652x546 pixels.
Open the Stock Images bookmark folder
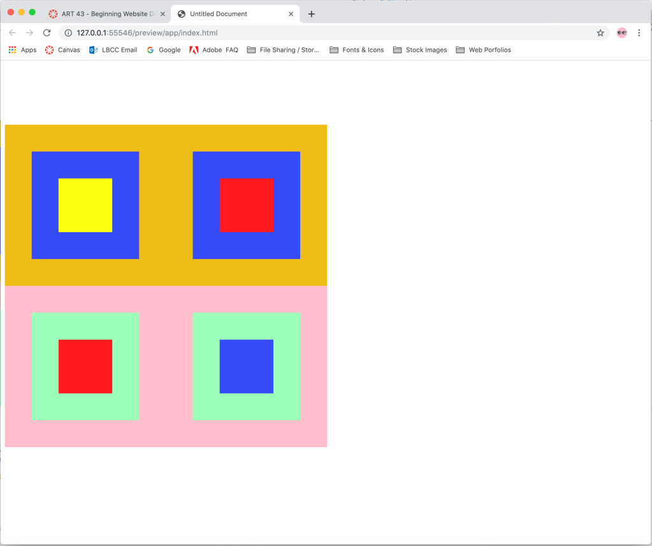(419, 50)
